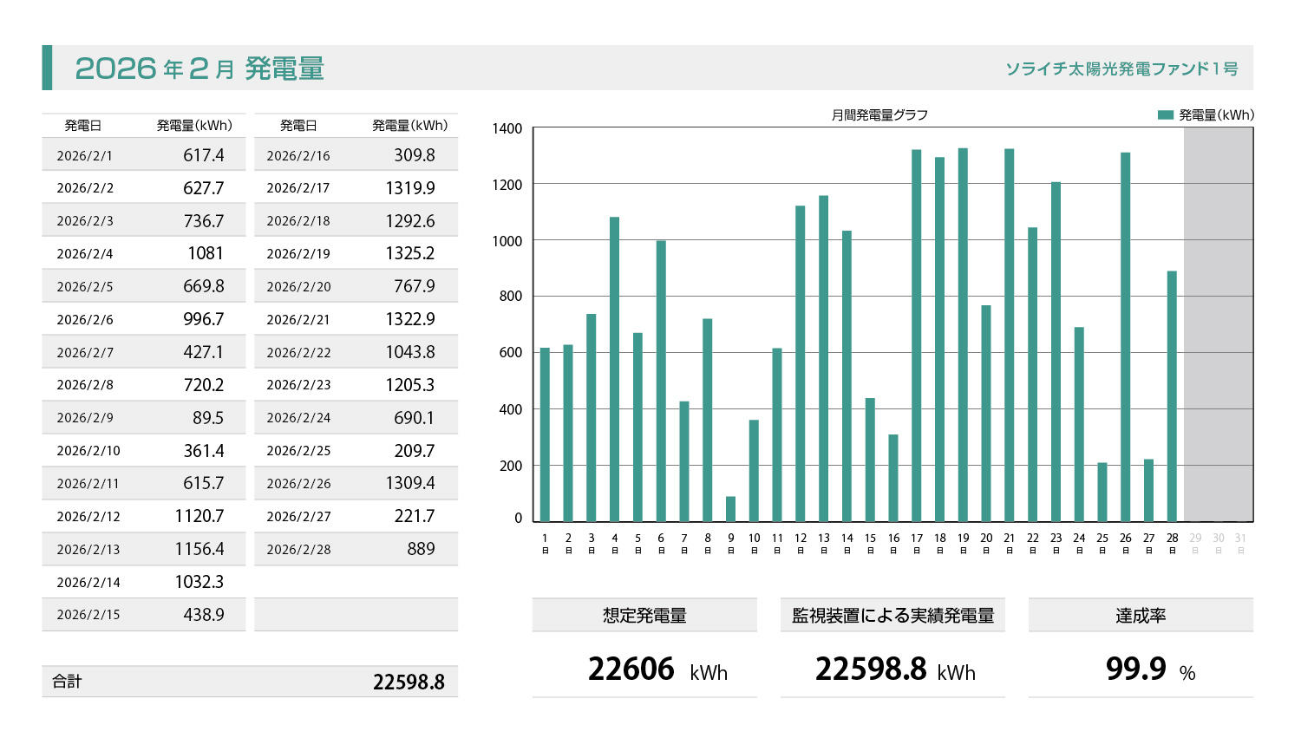The height and width of the screenshot is (751, 1301).
Task: Click the 2026/2/17 date cell
Action: pyautogui.click(x=298, y=188)
